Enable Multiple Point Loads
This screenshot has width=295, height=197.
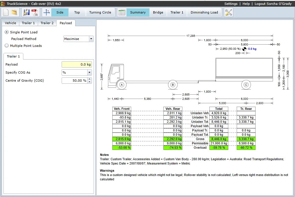[x=6, y=46]
